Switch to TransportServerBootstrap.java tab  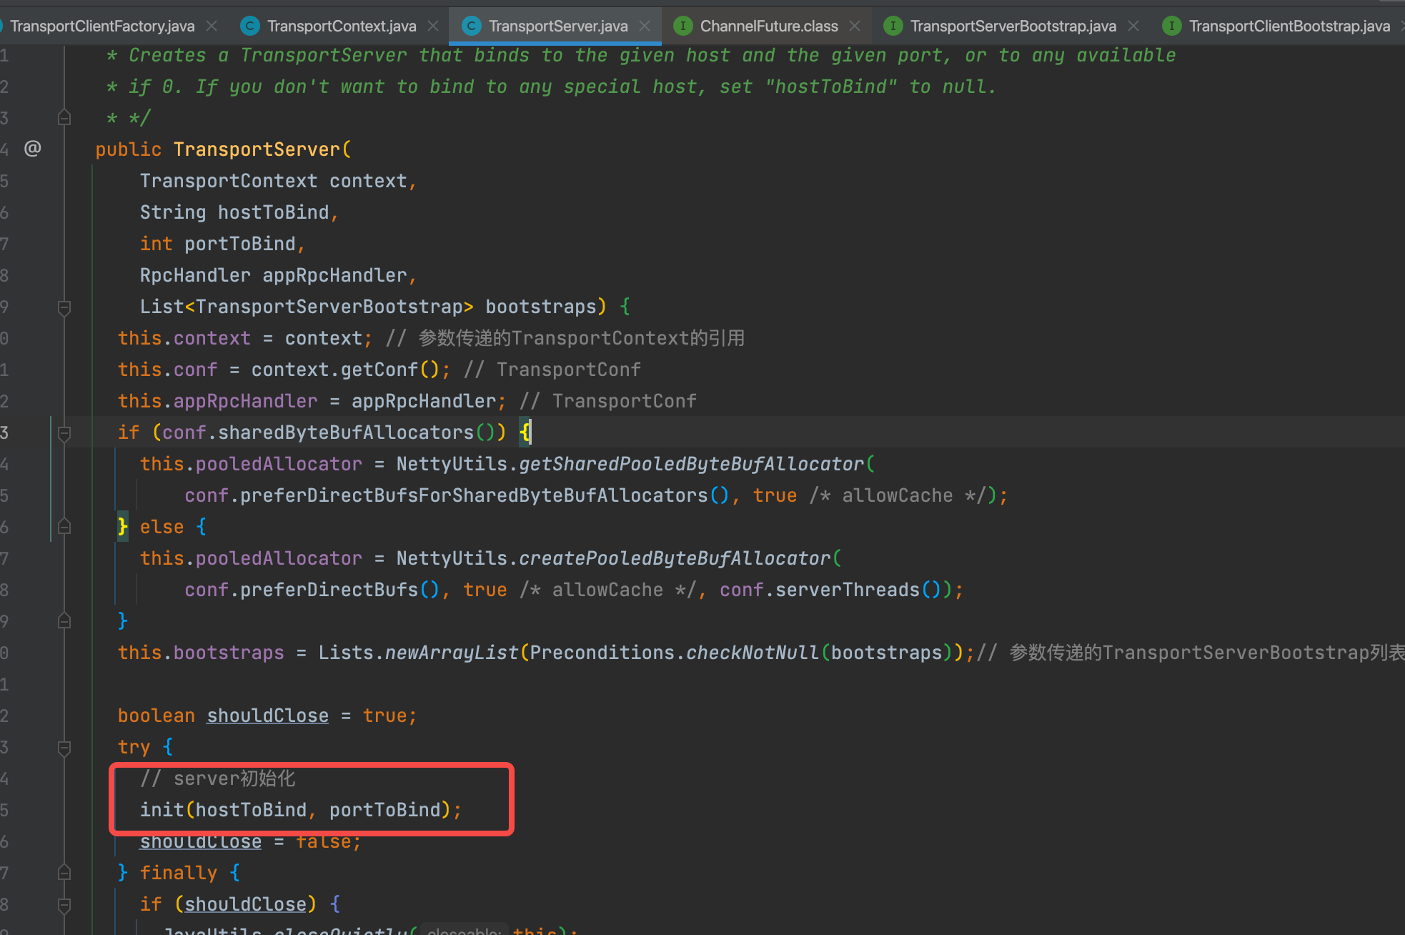point(1013,26)
